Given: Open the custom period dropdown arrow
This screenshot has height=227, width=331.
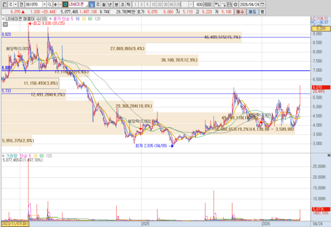Looking at the screenshot, I should click(191, 5).
